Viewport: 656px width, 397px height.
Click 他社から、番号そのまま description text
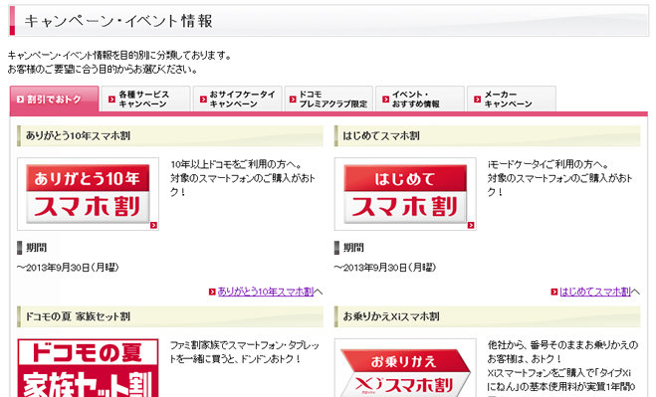coord(562,368)
